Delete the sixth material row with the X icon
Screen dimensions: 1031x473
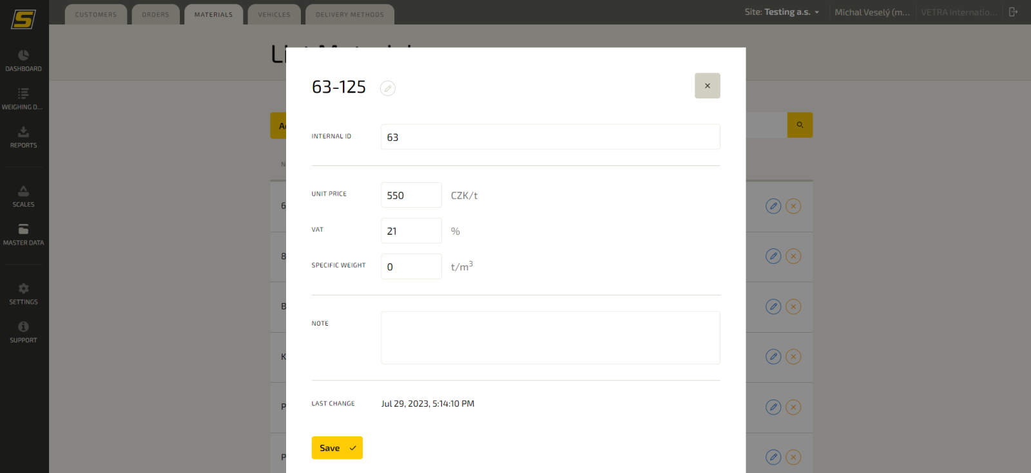tap(793, 457)
